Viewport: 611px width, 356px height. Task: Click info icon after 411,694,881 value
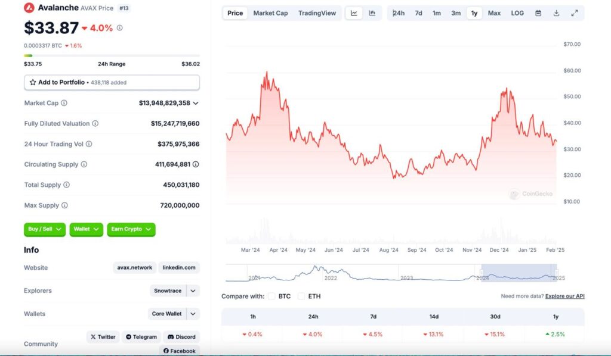click(x=196, y=164)
